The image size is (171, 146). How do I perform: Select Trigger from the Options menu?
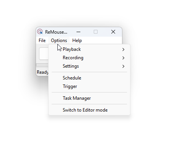89,86
